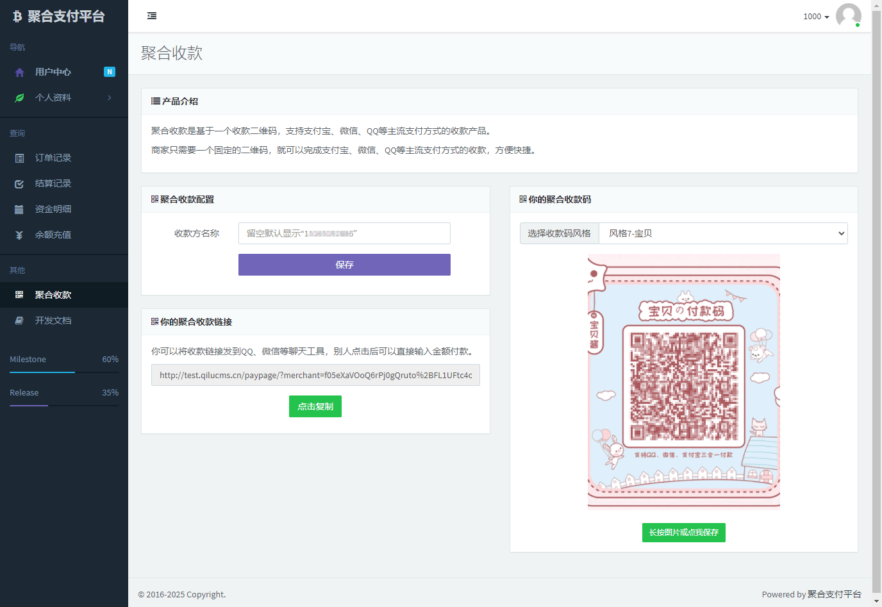Click QR icon in 你的聚合收款码 header
Screen dimensions: 882x607
[523, 199]
